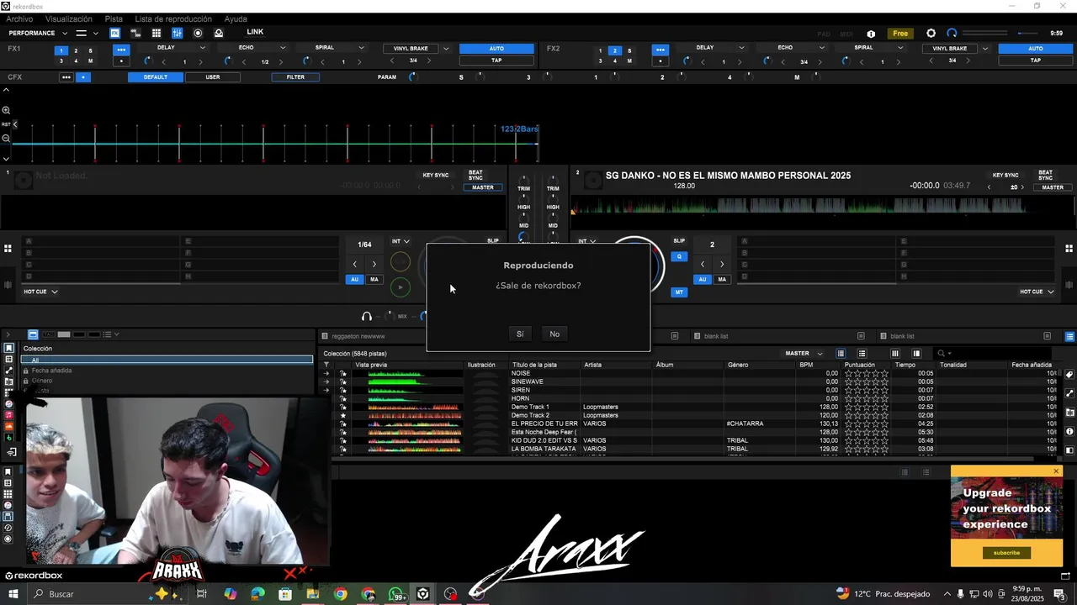This screenshot has height=605, width=1077.
Task: Open the lighting panel icon
Action: 219,33
